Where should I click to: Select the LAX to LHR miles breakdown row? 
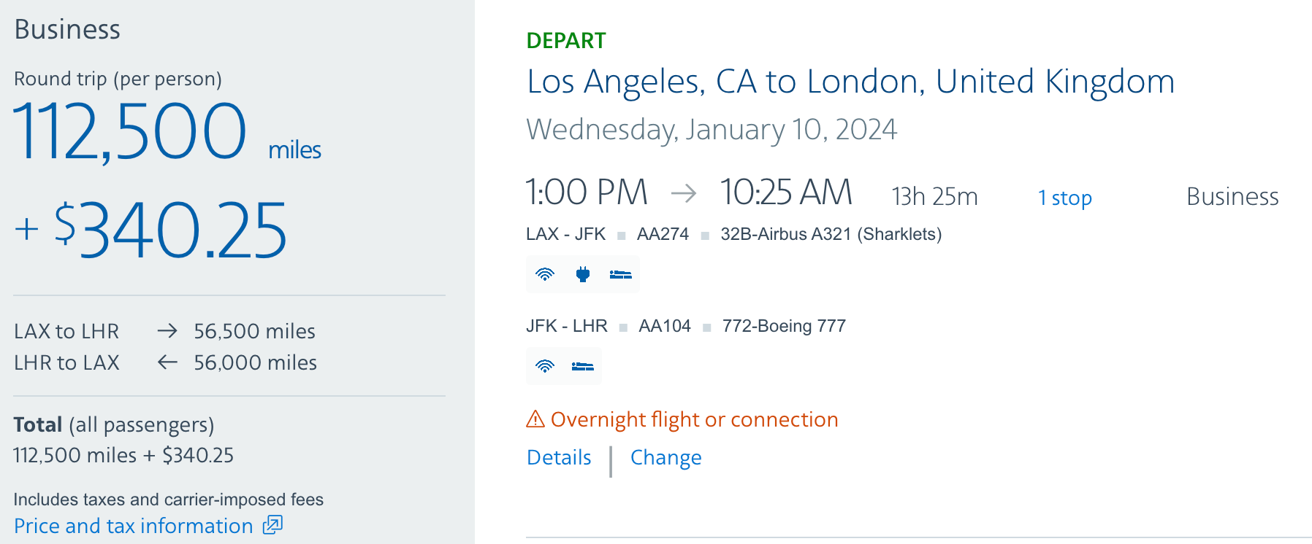coord(164,331)
